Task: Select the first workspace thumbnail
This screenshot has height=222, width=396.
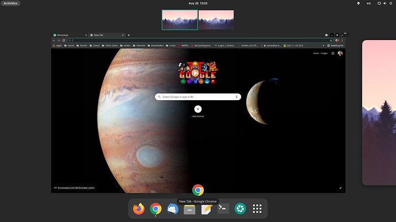Action: [x=180, y=20]
